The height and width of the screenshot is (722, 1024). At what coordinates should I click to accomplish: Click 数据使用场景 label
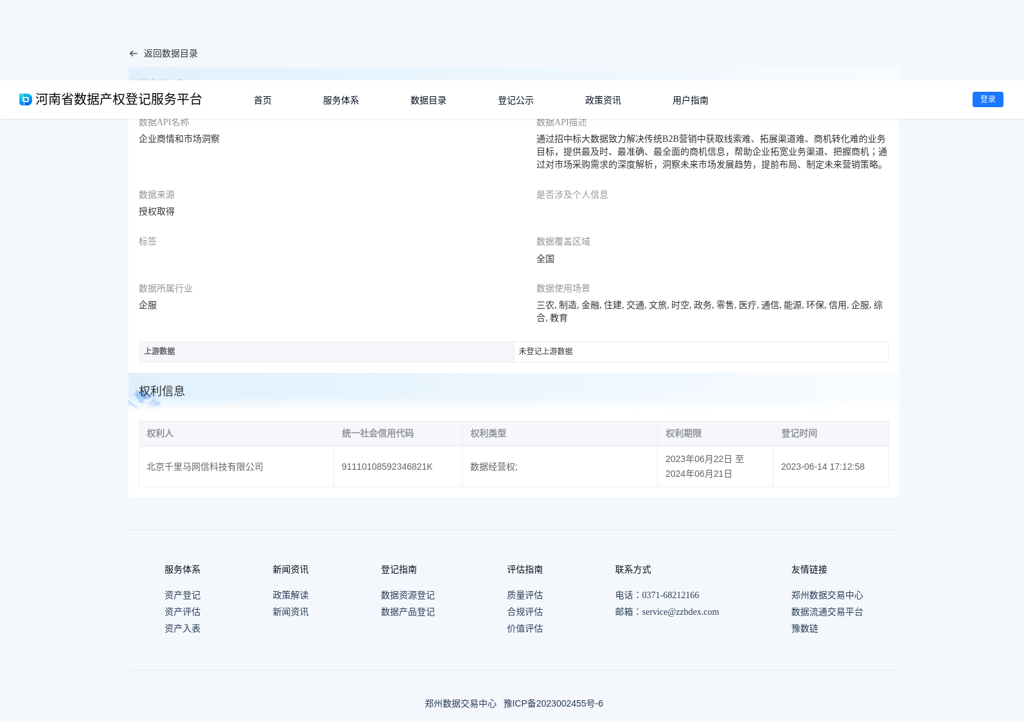pyautogui.click(x=563, y=289)
